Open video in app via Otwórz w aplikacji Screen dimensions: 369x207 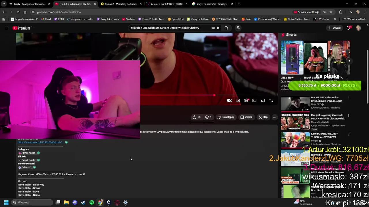coord(306,12)
